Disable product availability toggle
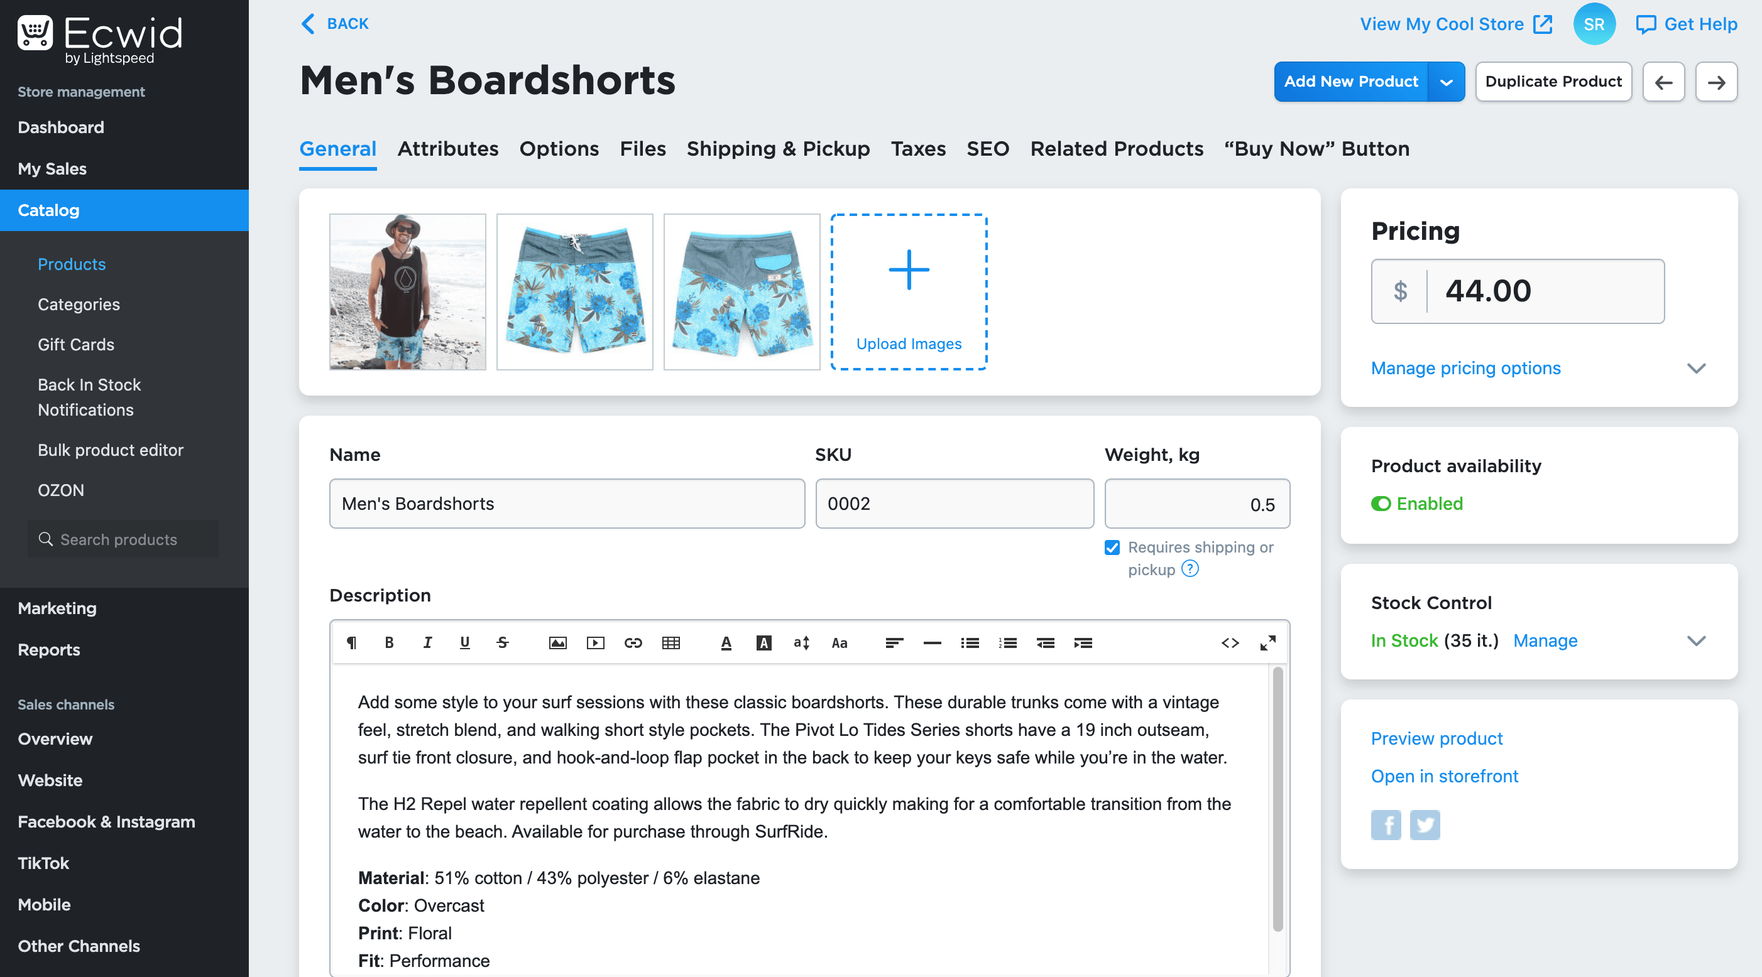Screen dimensions: 1762x977 (1382, 504)
